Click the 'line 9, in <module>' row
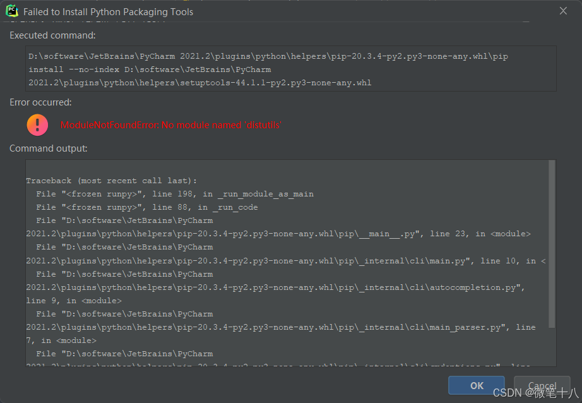 (x=74, y=301)
